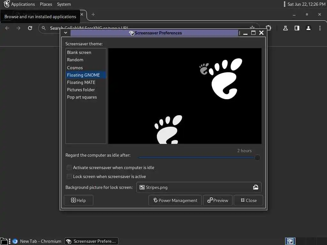Open Power Management settings
The width and height of the screenshot is (327, 245).
175,200
